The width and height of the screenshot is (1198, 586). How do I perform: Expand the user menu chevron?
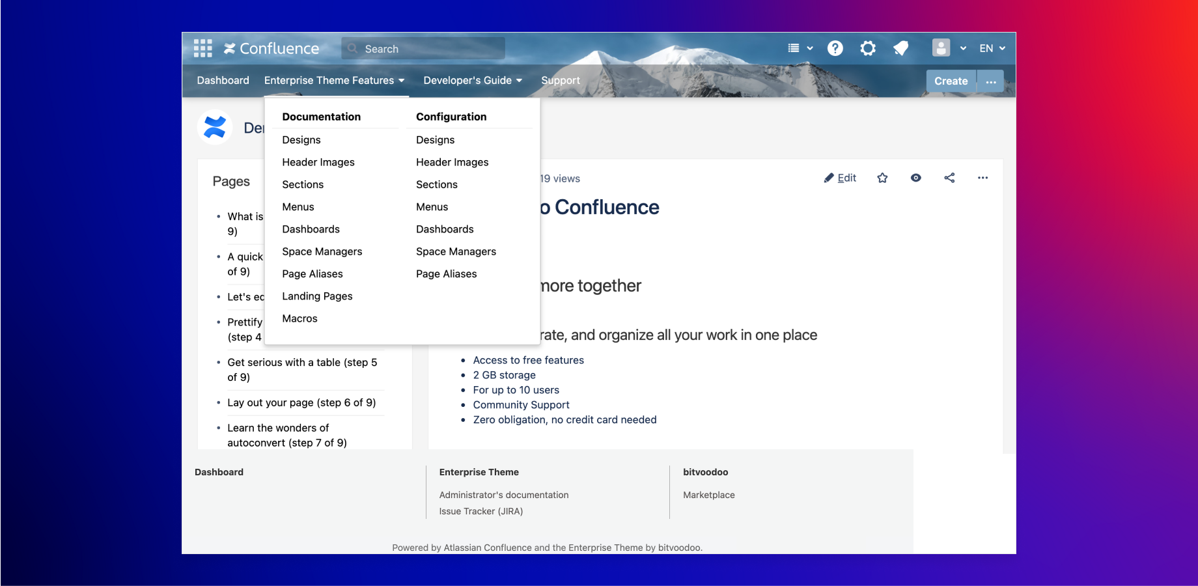(x=963, y=48)
